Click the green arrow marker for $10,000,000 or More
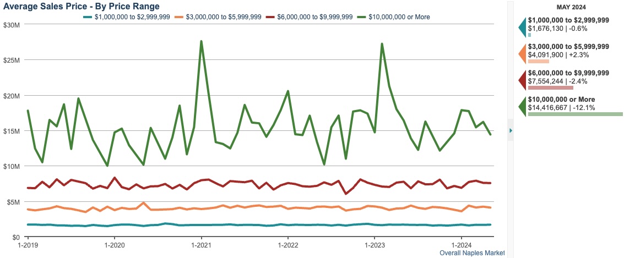624x258 pixels. click(x=522, y=107)
